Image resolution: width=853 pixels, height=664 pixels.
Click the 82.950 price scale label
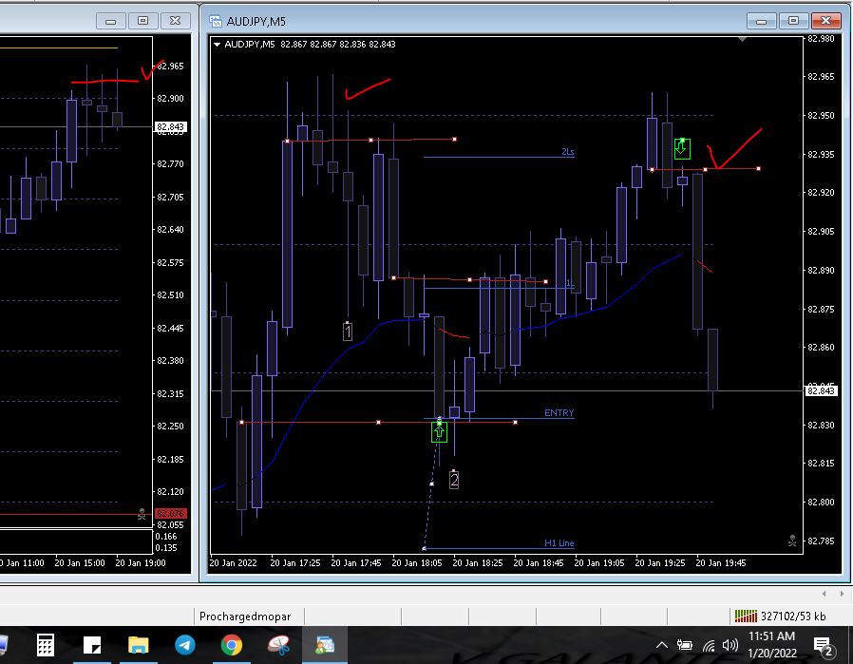tap(821, 115)
